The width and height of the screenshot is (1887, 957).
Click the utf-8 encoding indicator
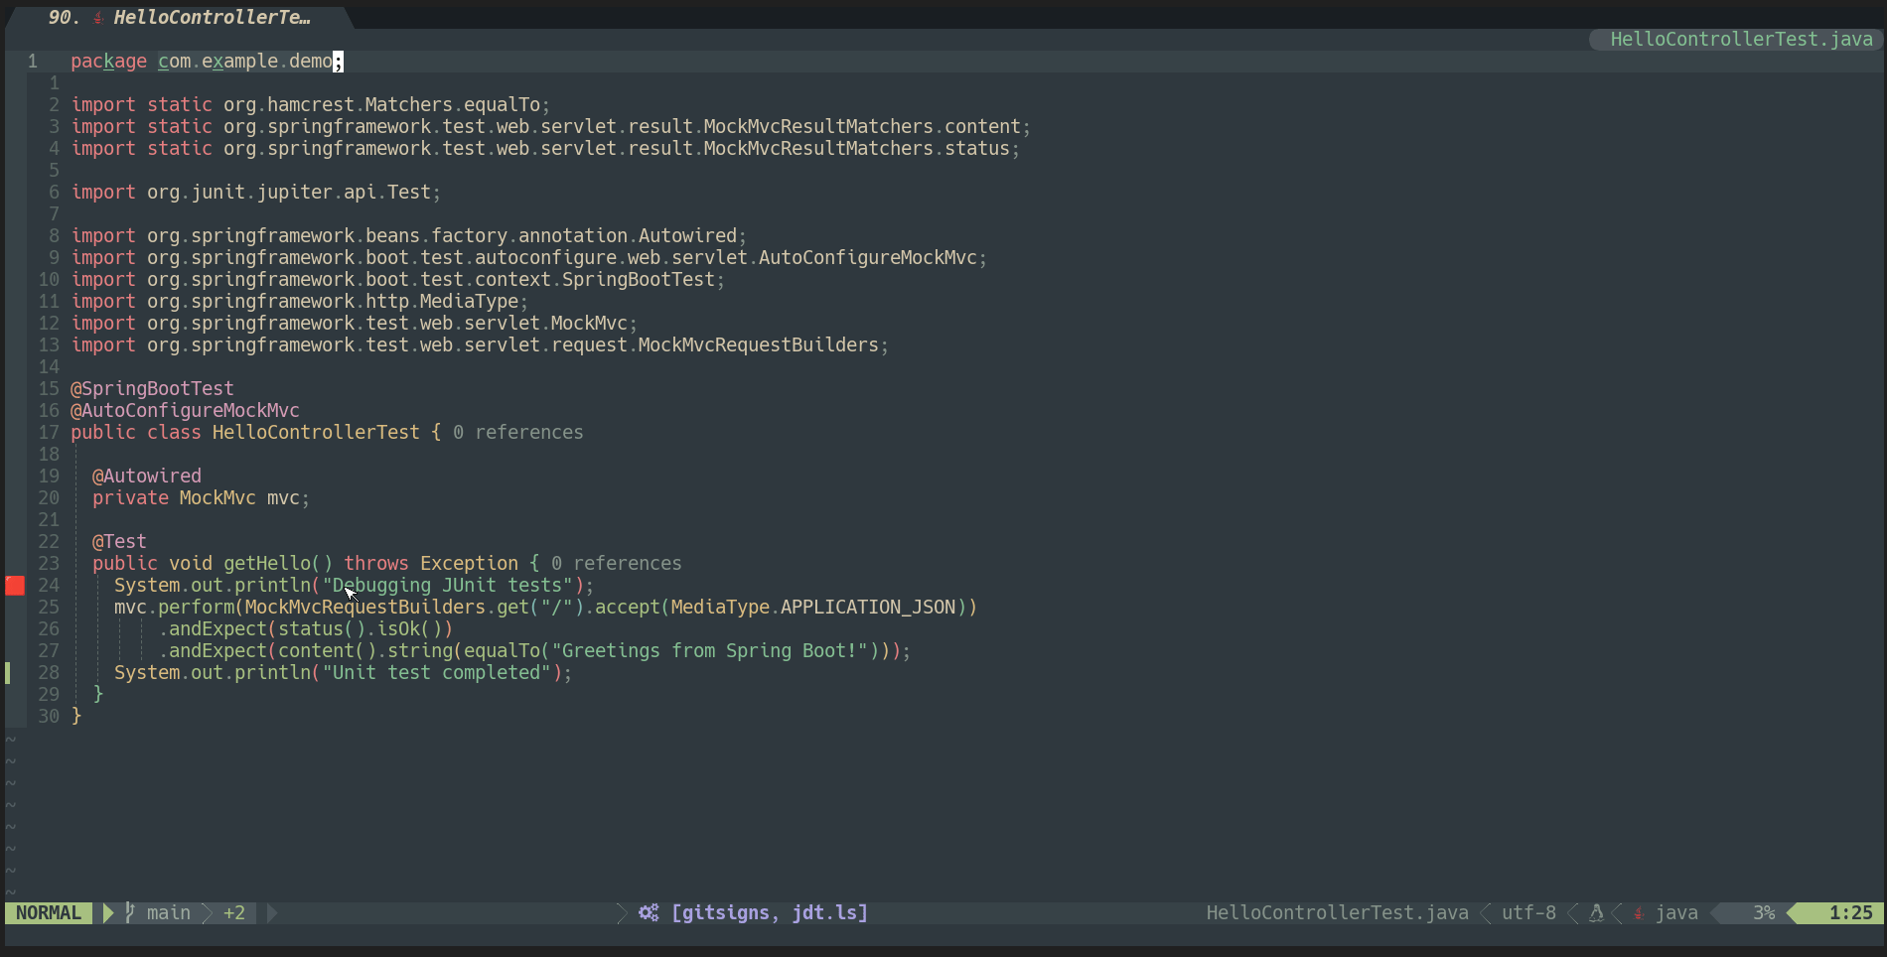pos(1528,912)
